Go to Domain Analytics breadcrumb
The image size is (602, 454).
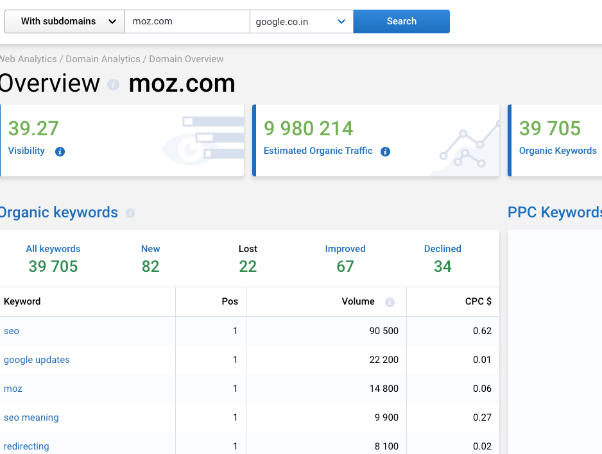pyautogui.click(x=103, y=59)
